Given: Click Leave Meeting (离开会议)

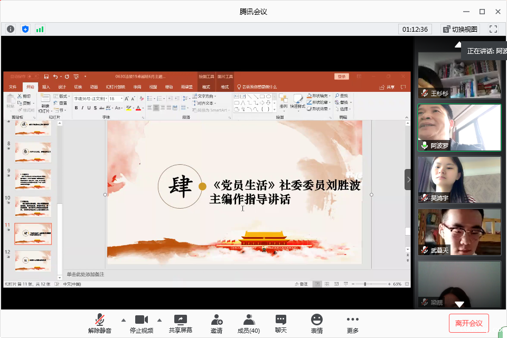Looking at the screenshot, I should click(469, 323).
